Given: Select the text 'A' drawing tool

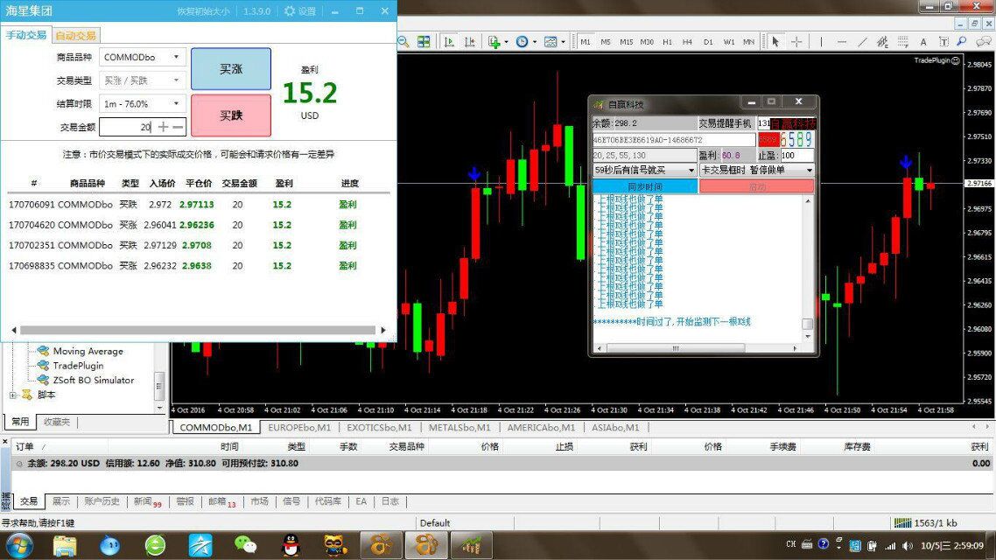Looking at the screenshot, I should point(923,42).
